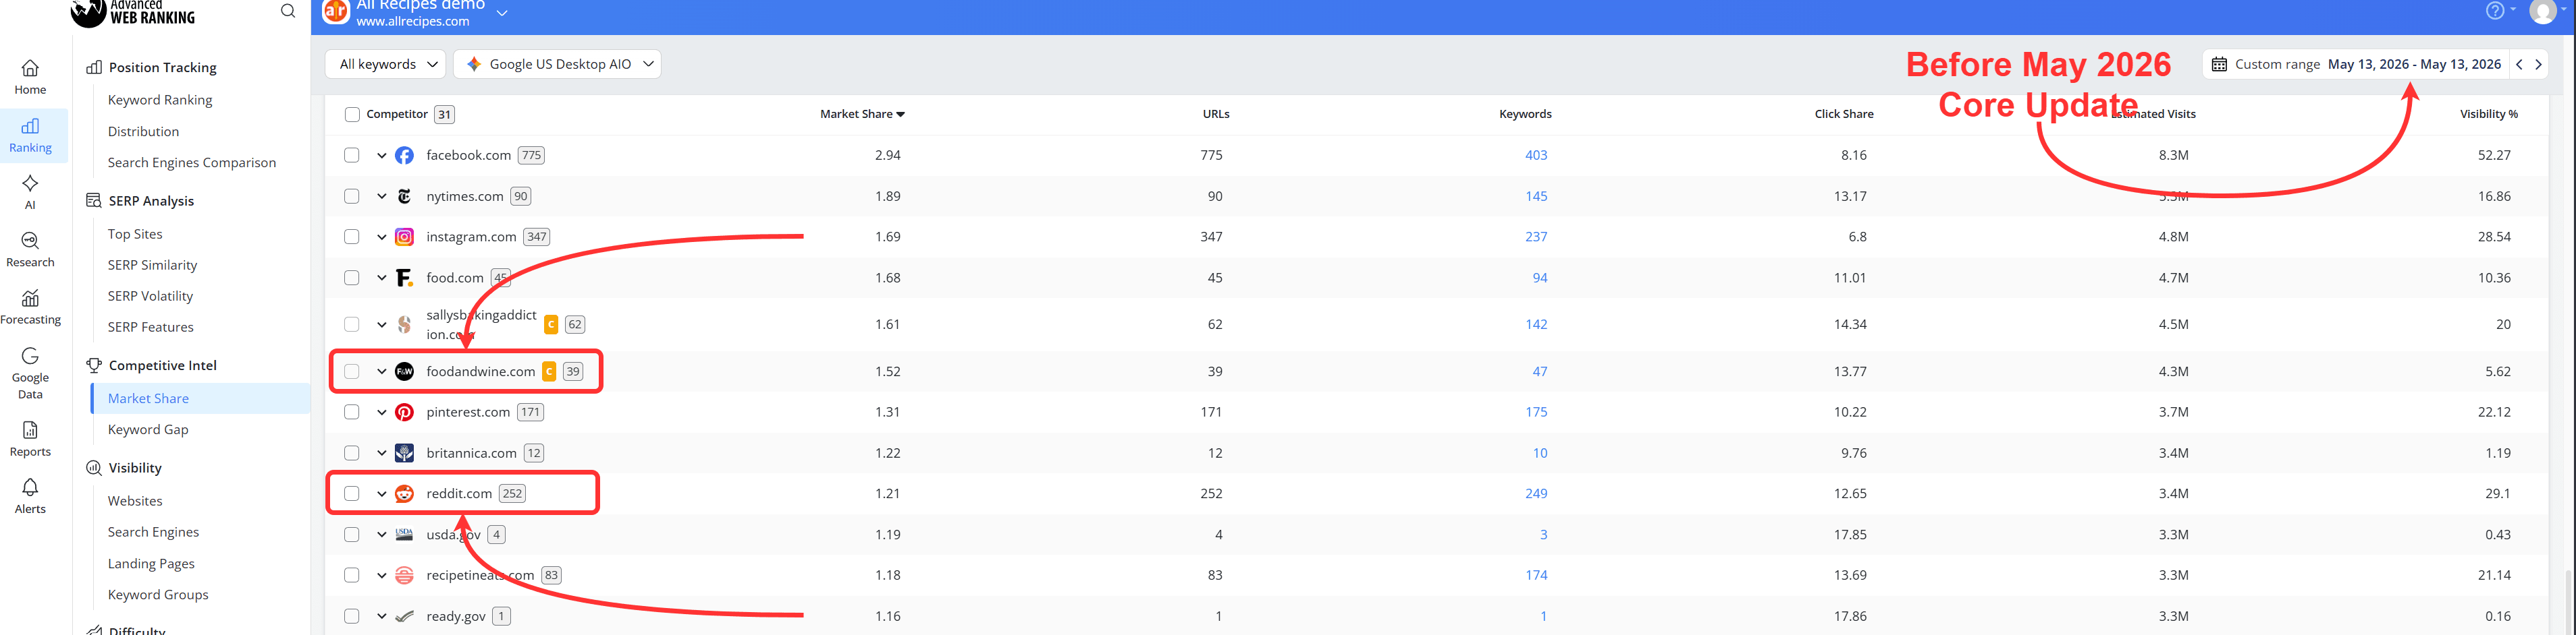Check the food.com row checkbox
Screen dimensions: 2576x635
[352, 278]
